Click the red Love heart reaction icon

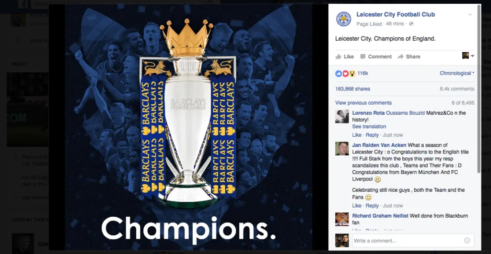345,73
